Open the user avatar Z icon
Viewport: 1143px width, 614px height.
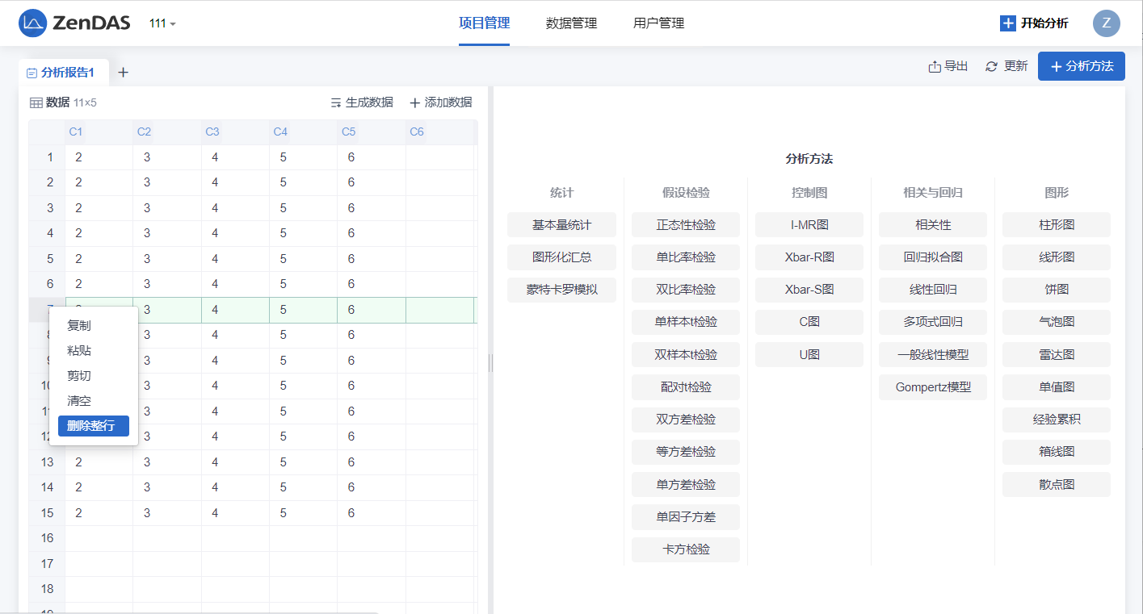click(x=1106, y=23)
